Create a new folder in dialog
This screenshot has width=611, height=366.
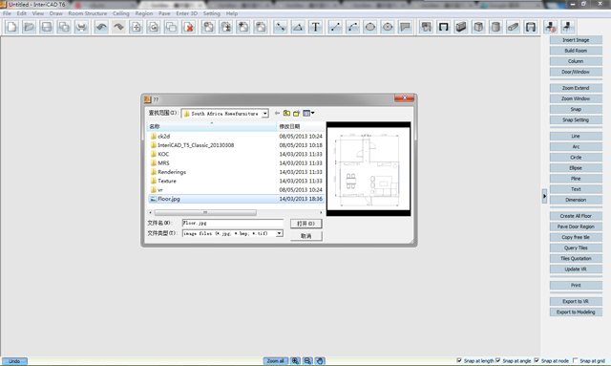tap(297, 113)
